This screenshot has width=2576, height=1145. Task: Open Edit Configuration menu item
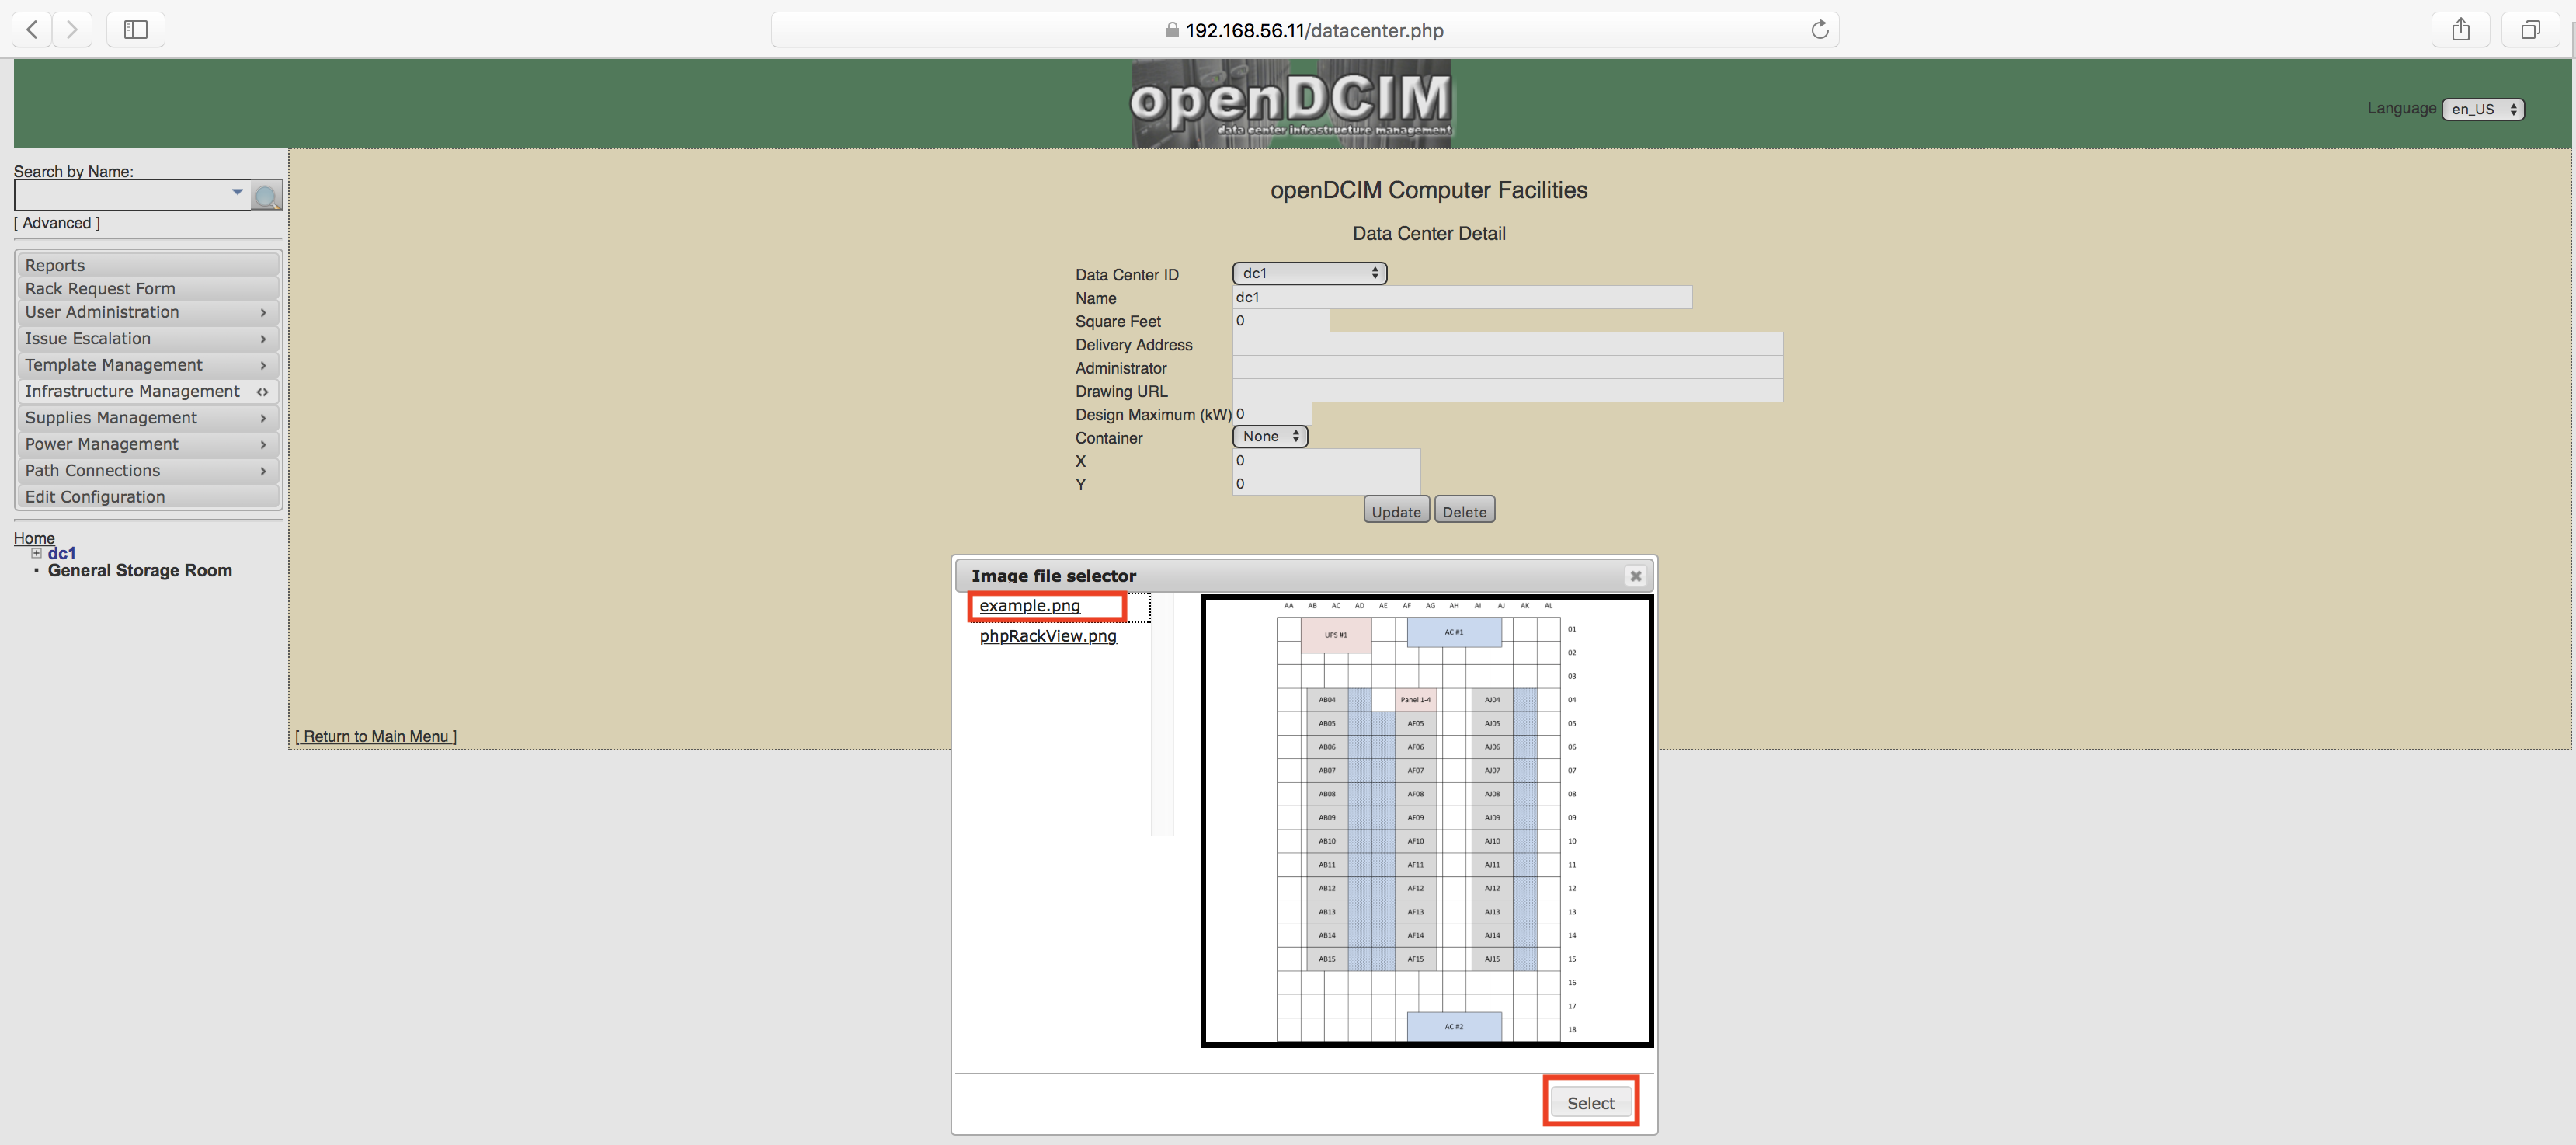point(148,497)
